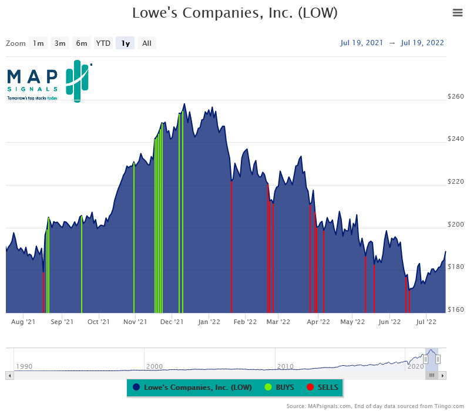Image resolution: width=470 pixels, height=411 pixels.
Task: Show All history zoom range
Action: click(146, 43)
